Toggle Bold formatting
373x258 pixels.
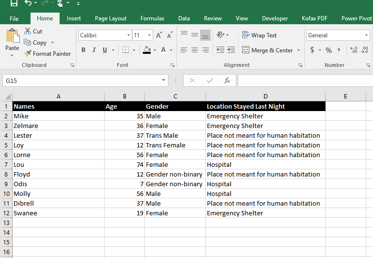click(x=83, y=50)
